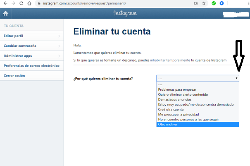Open the browser home page icon
250x166 pixels.
29,3
